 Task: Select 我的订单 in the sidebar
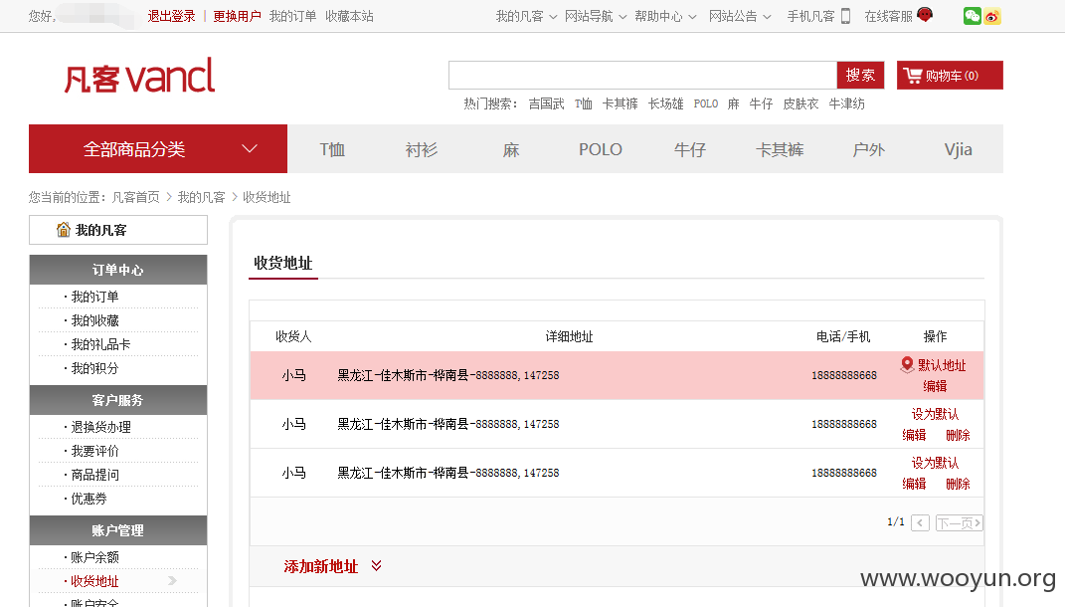(x=94, y=297)
